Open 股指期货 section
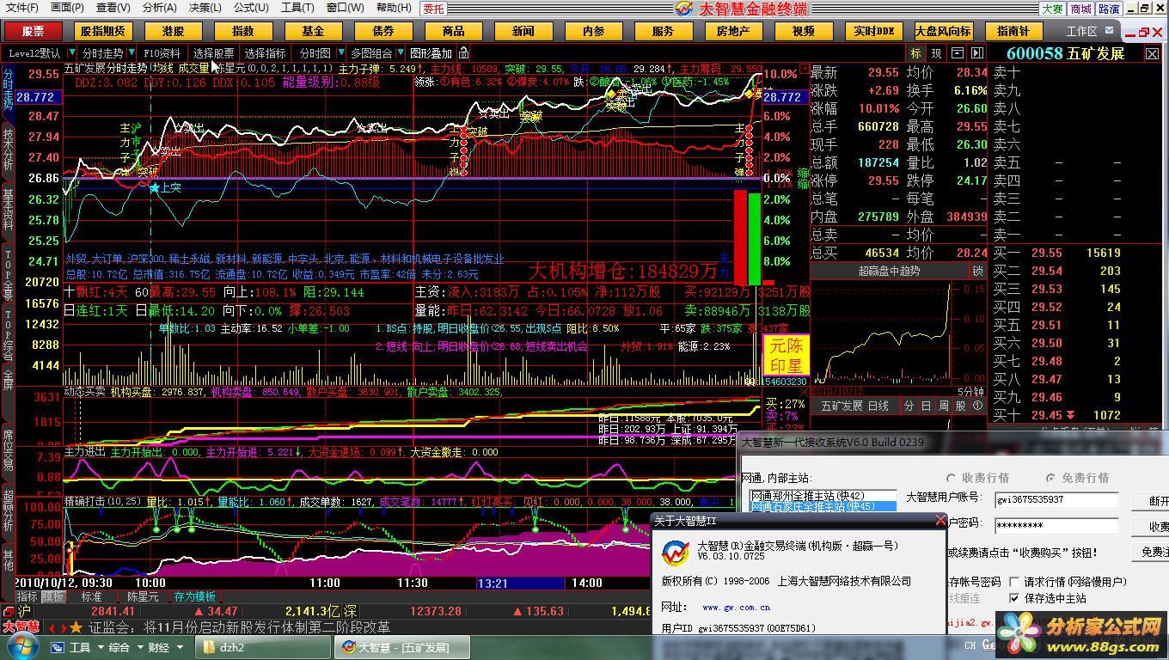1169x660 pixels. click(102, 31)
